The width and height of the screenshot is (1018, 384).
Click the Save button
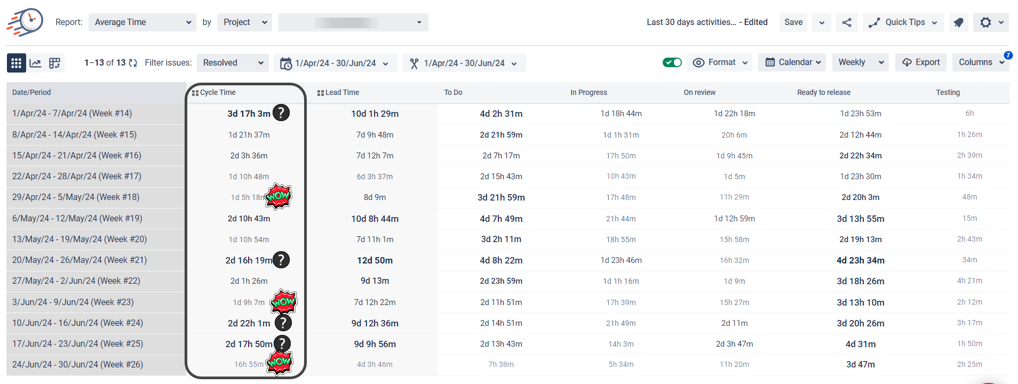(x=793, y=22)
